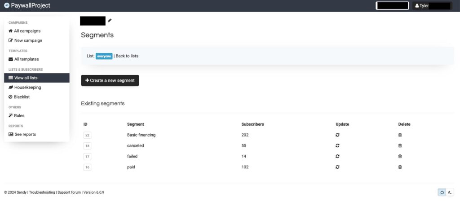This screenshot has width=460, height=213.
Task: Refresh the paid segment
Action: point(337,167)
